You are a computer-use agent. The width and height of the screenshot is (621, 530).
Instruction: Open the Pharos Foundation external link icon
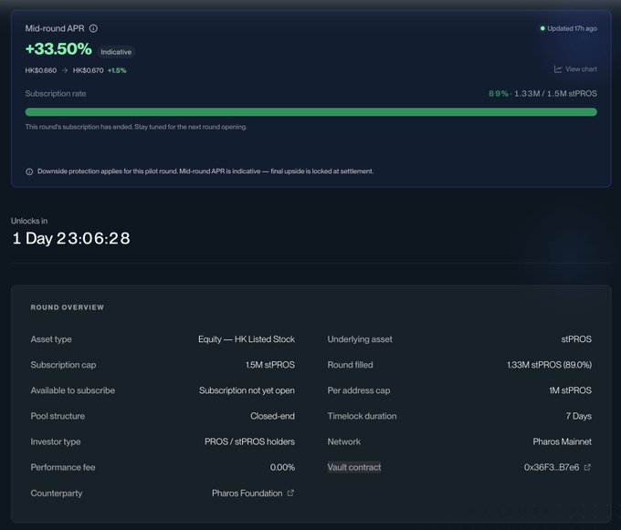pos(290,494)
